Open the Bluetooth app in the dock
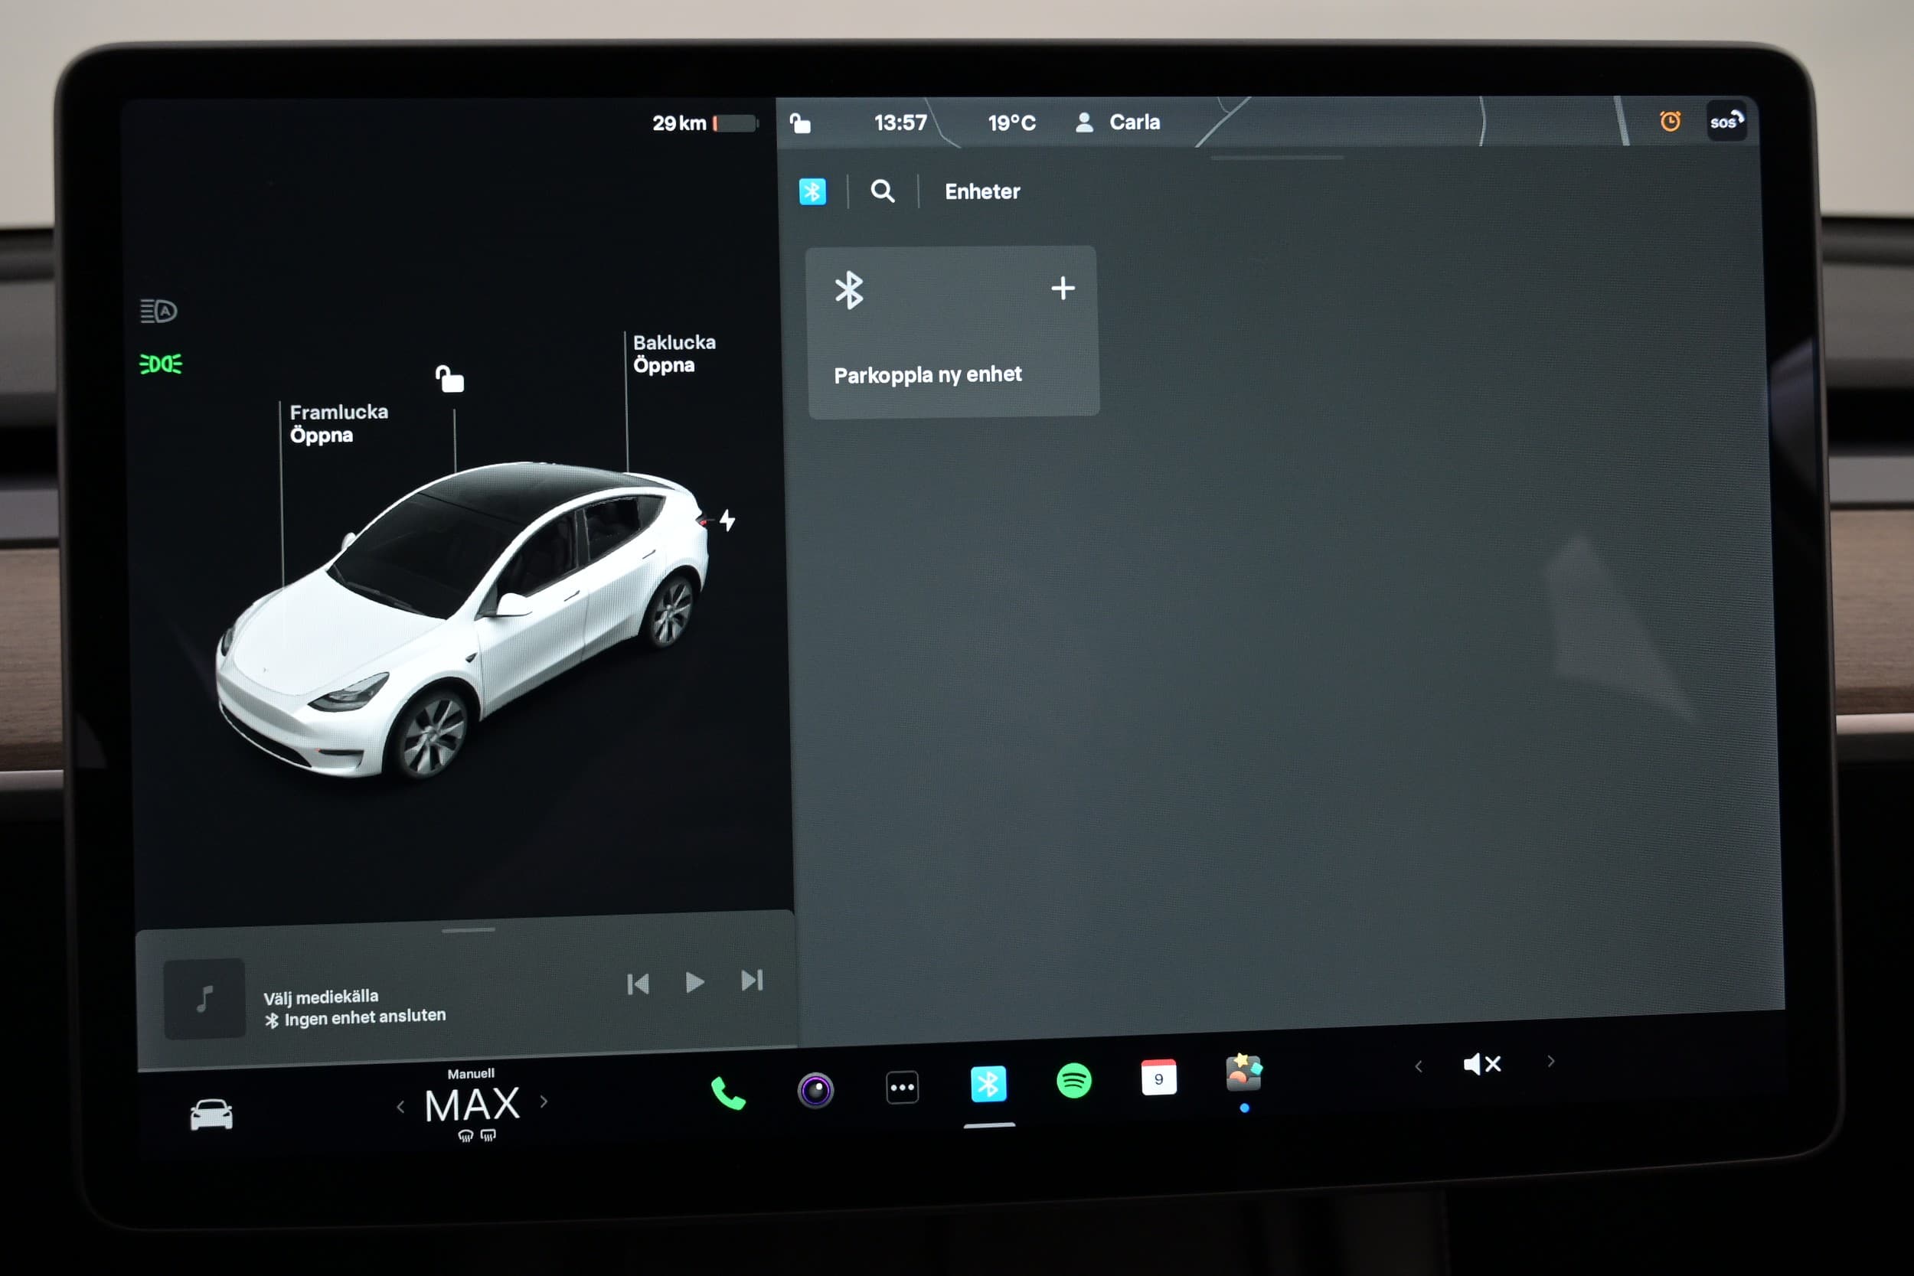Screen dimensions: 1914x1276 [x=988, y=1084]
